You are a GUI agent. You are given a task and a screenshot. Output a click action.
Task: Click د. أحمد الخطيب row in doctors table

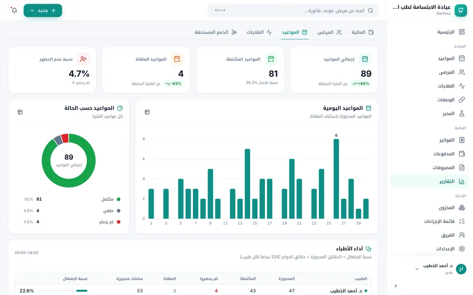pos(193,290)
